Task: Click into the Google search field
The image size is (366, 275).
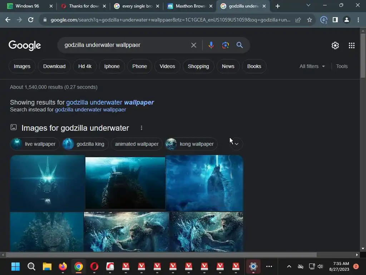Action: 126,45
